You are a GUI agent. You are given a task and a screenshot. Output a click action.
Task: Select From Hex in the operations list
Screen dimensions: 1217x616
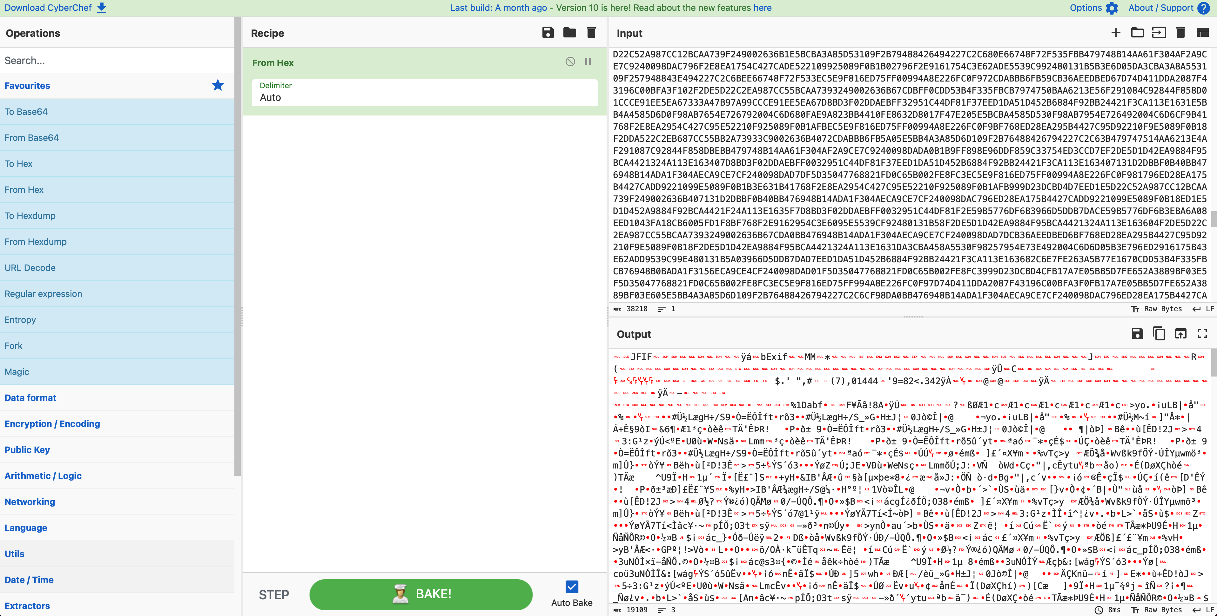[x=117, y=189]
